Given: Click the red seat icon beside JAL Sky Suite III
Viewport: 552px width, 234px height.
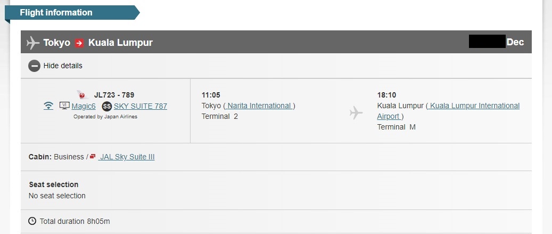Looking at the screenshot, I should tap(93, 157).
